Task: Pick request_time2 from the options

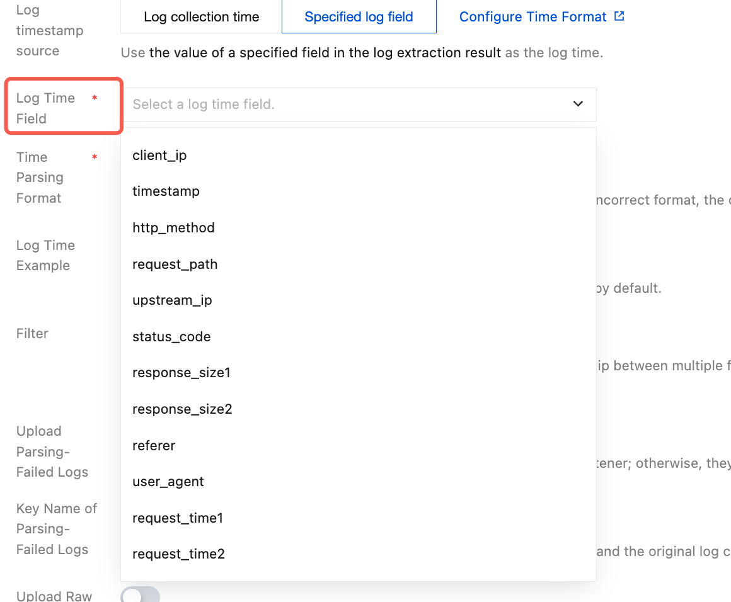Action: pyautogui.click(x=359, y=554)
